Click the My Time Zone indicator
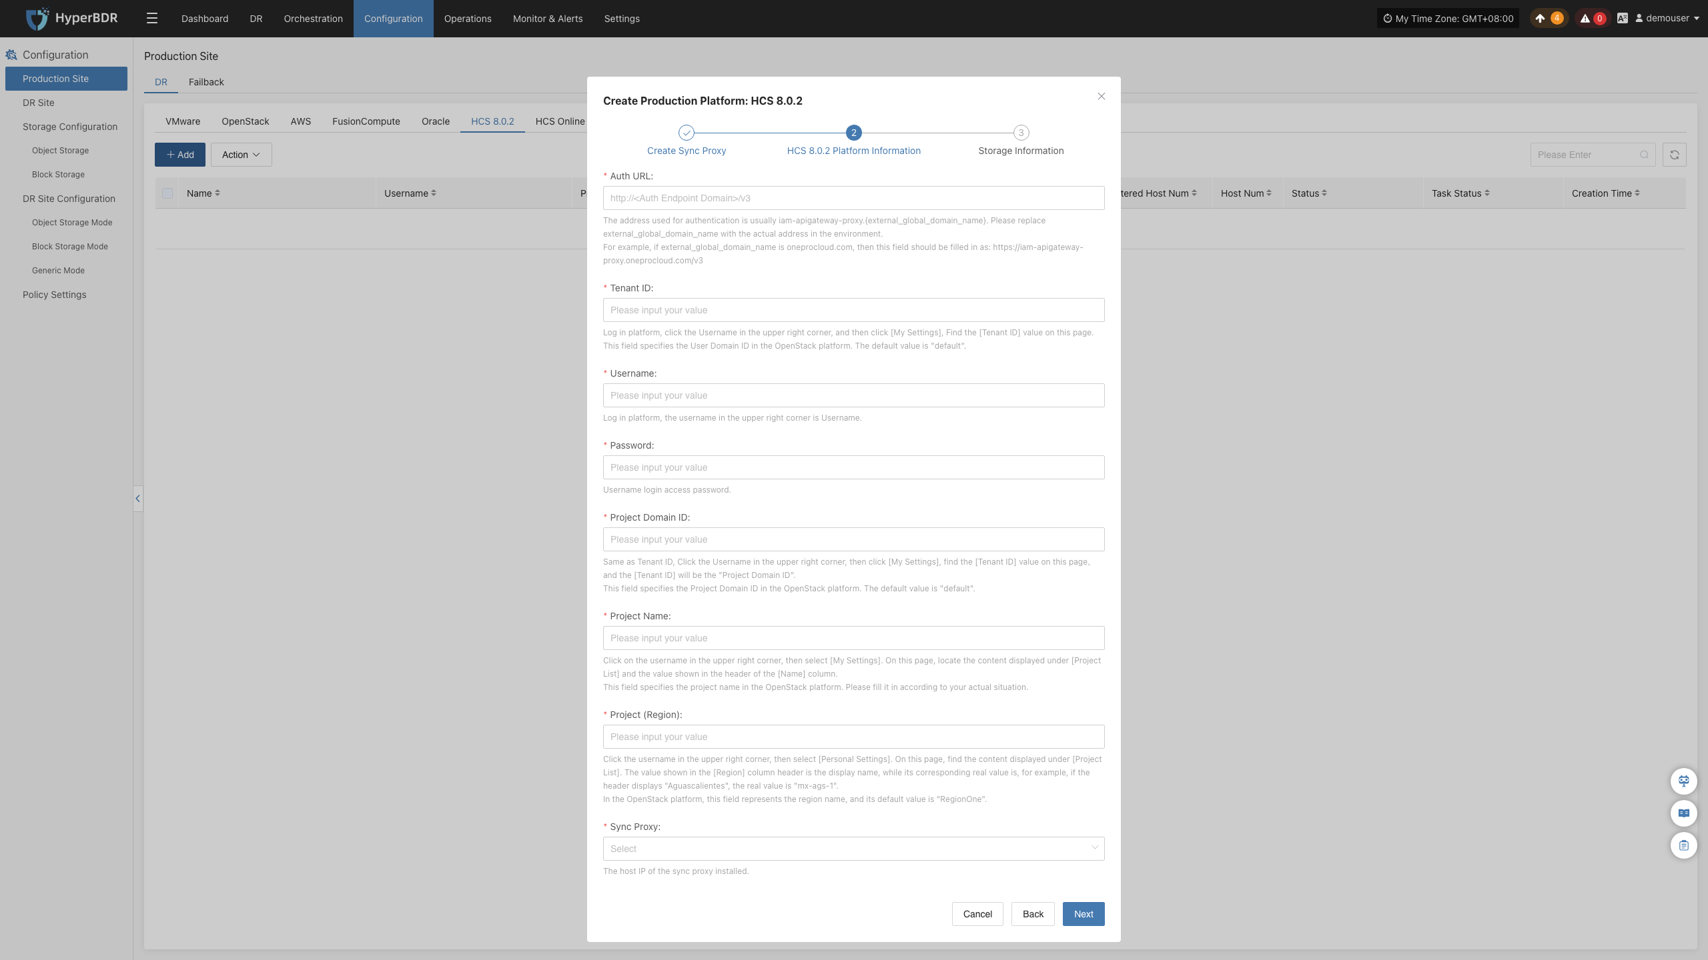The image size is (1708, 960). (1448, 19)
